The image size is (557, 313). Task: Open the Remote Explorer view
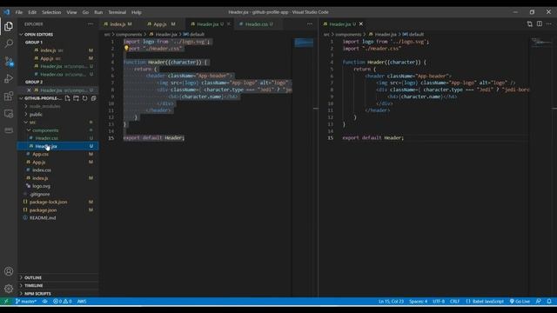pos(9,113)
